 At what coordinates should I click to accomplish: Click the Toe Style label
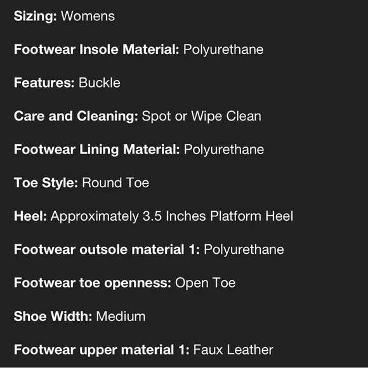[46, 183]
